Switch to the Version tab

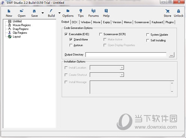click(x=117, y=22)
